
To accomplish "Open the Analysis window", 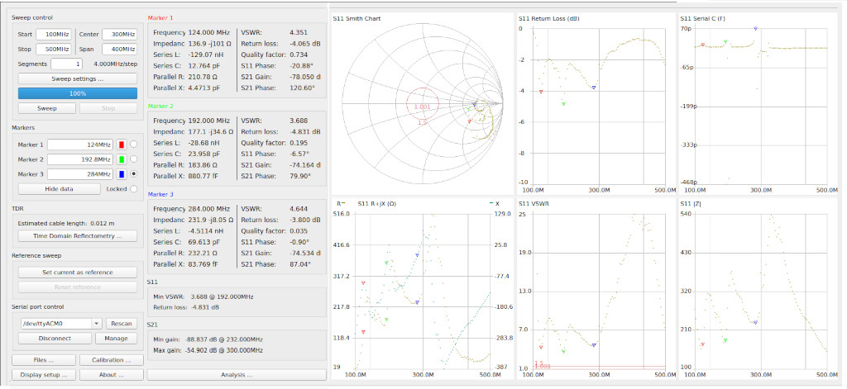I will (237, 374).
